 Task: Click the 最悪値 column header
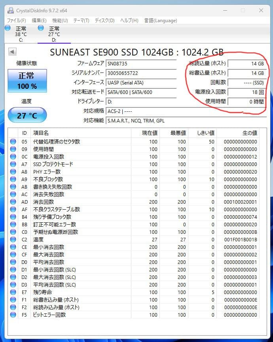point(174,133)
